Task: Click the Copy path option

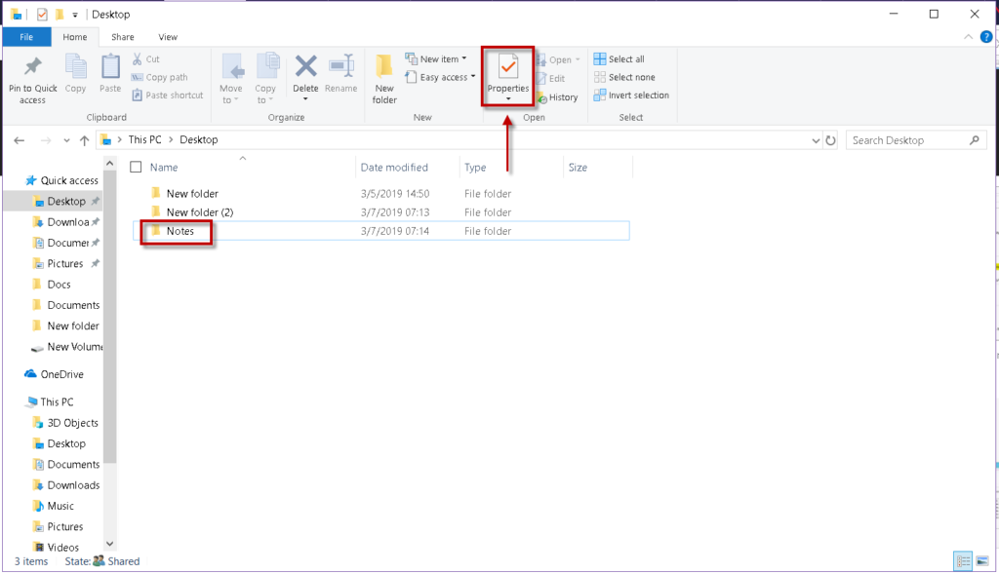Action: point(160,77)
